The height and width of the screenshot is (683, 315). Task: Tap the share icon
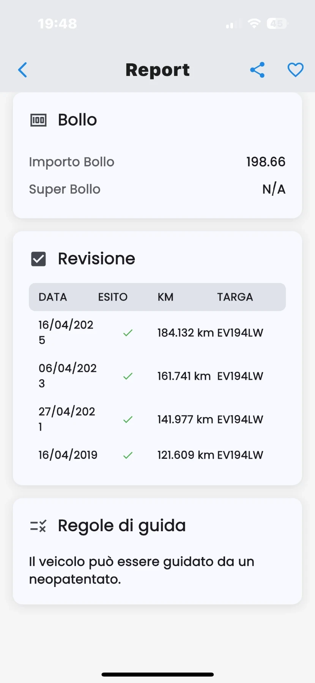(257, 70)
